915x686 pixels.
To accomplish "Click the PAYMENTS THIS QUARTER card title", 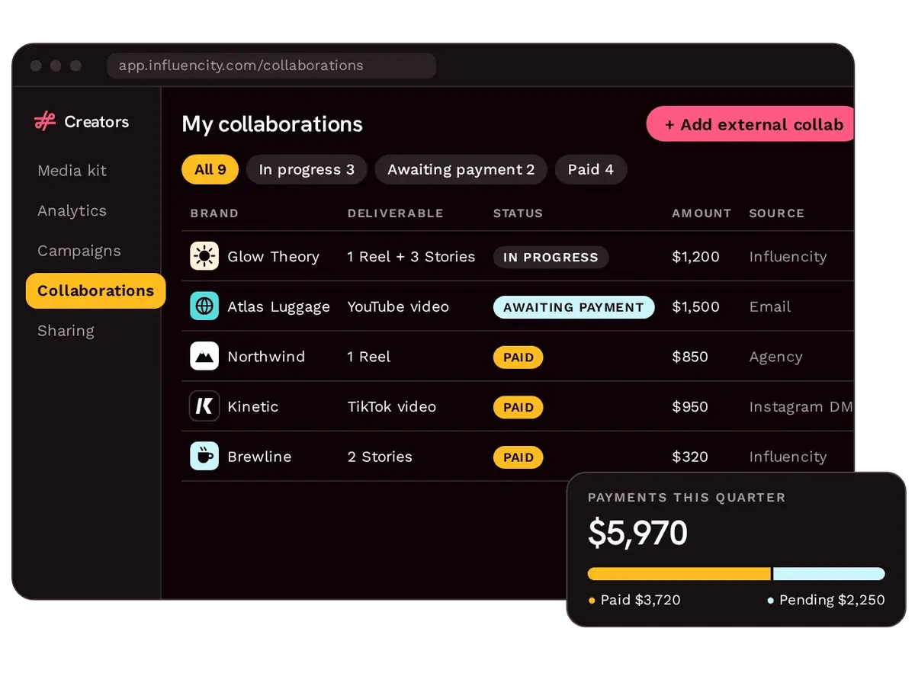I will point(686,497).
